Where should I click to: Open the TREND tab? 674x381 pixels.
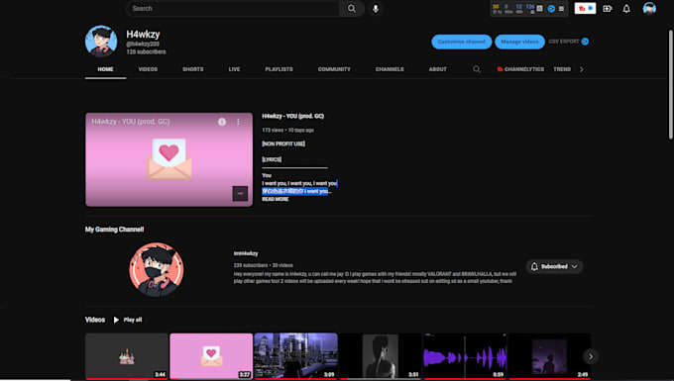point(562,69)
